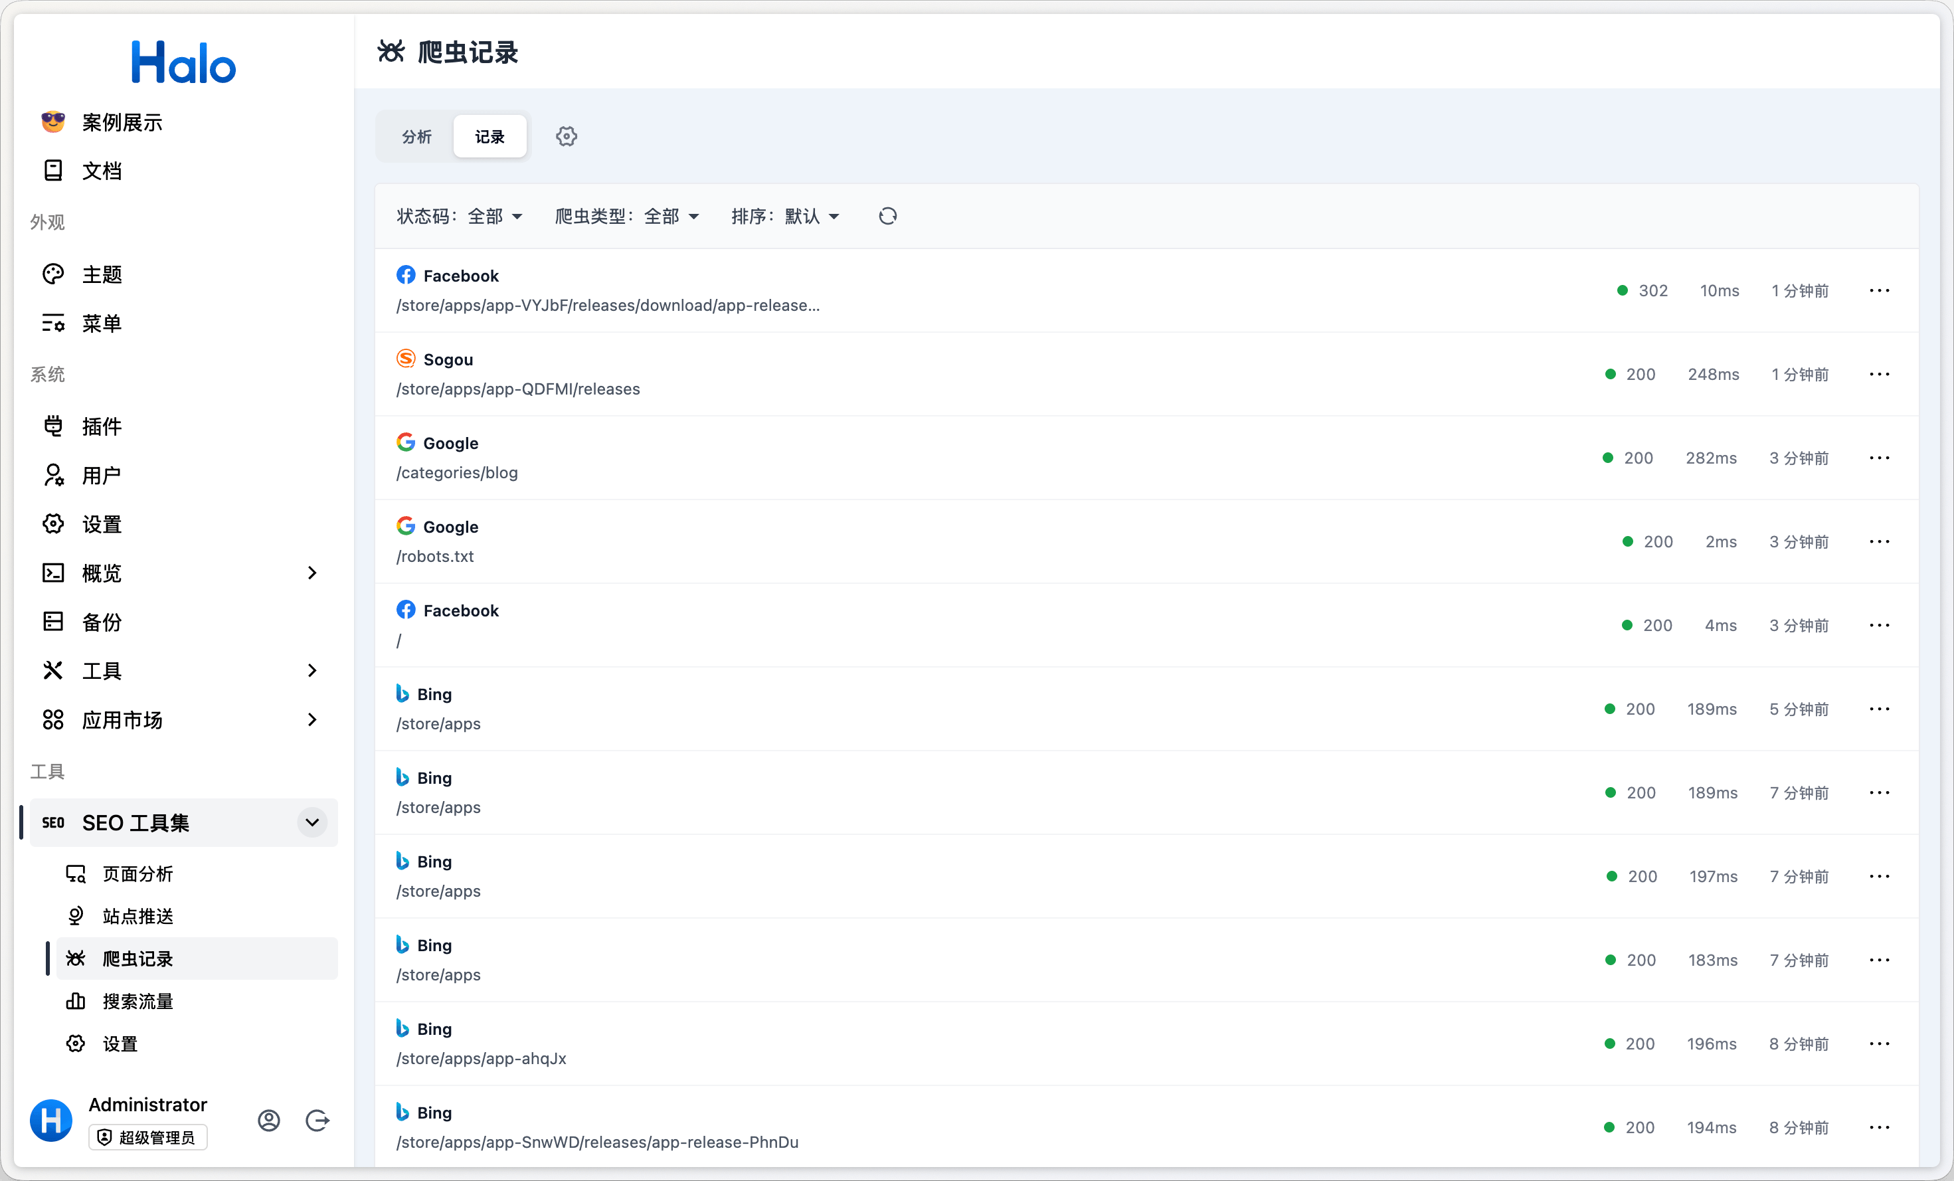1954x1181 pixels.
Task: Open more options for Sogou row
Action: tap(1880, 375)
